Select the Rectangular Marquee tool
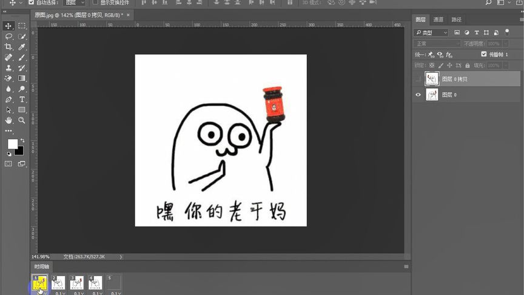The height and width of the screenshot is (295, 524). [x=22, y=25]
